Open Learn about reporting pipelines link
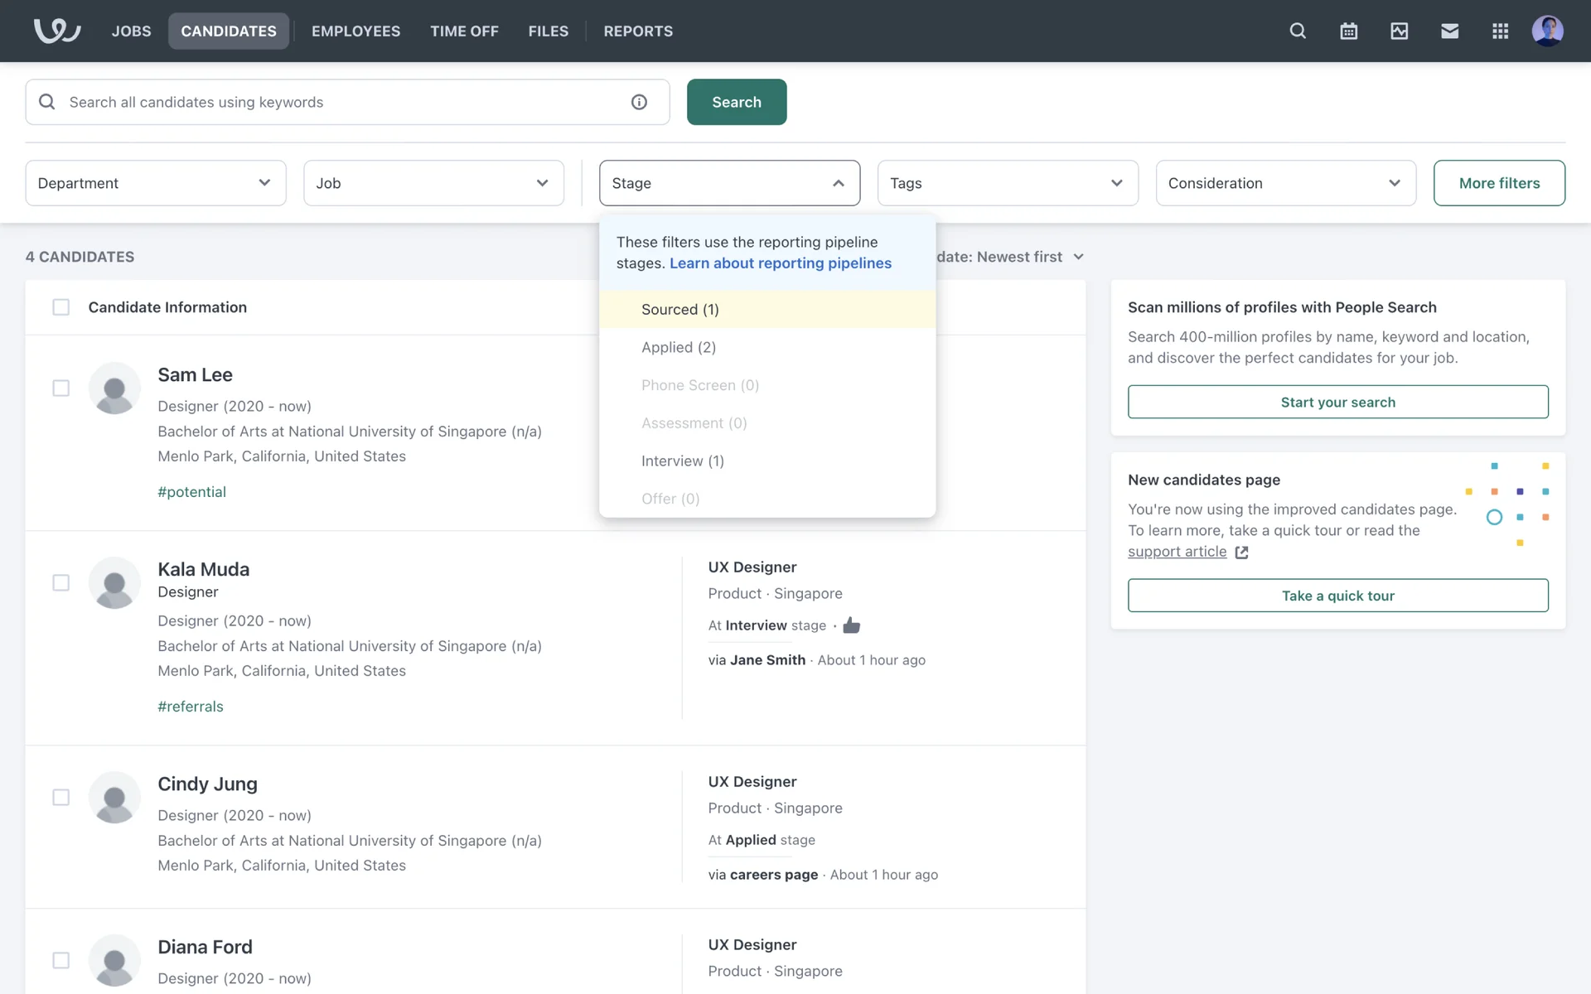Screen dimensions: 1591x994 pos(780,263)
